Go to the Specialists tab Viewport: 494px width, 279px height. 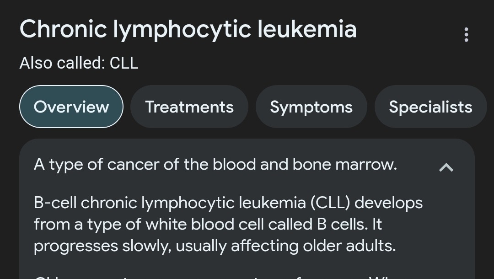[x=431, y=107]
